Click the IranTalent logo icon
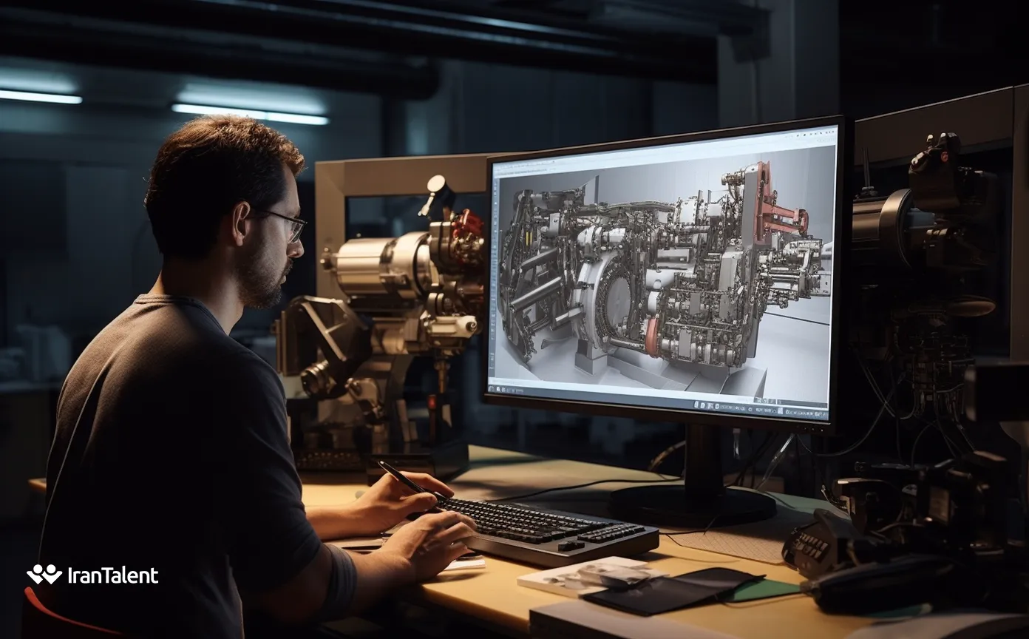 [x=44, y=575]
